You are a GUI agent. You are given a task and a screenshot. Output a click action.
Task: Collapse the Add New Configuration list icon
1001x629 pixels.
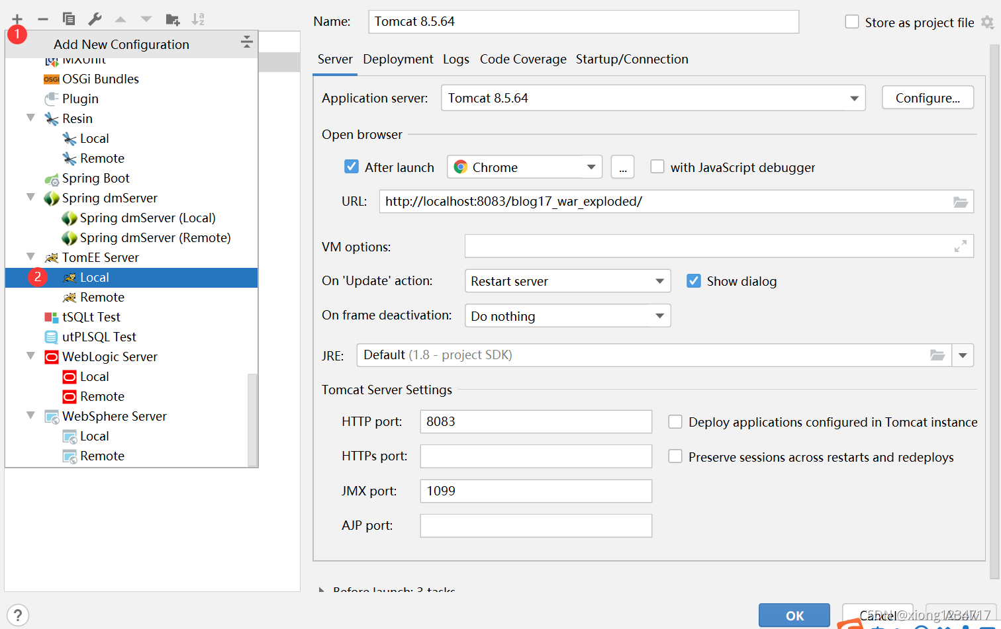(247, 42)
